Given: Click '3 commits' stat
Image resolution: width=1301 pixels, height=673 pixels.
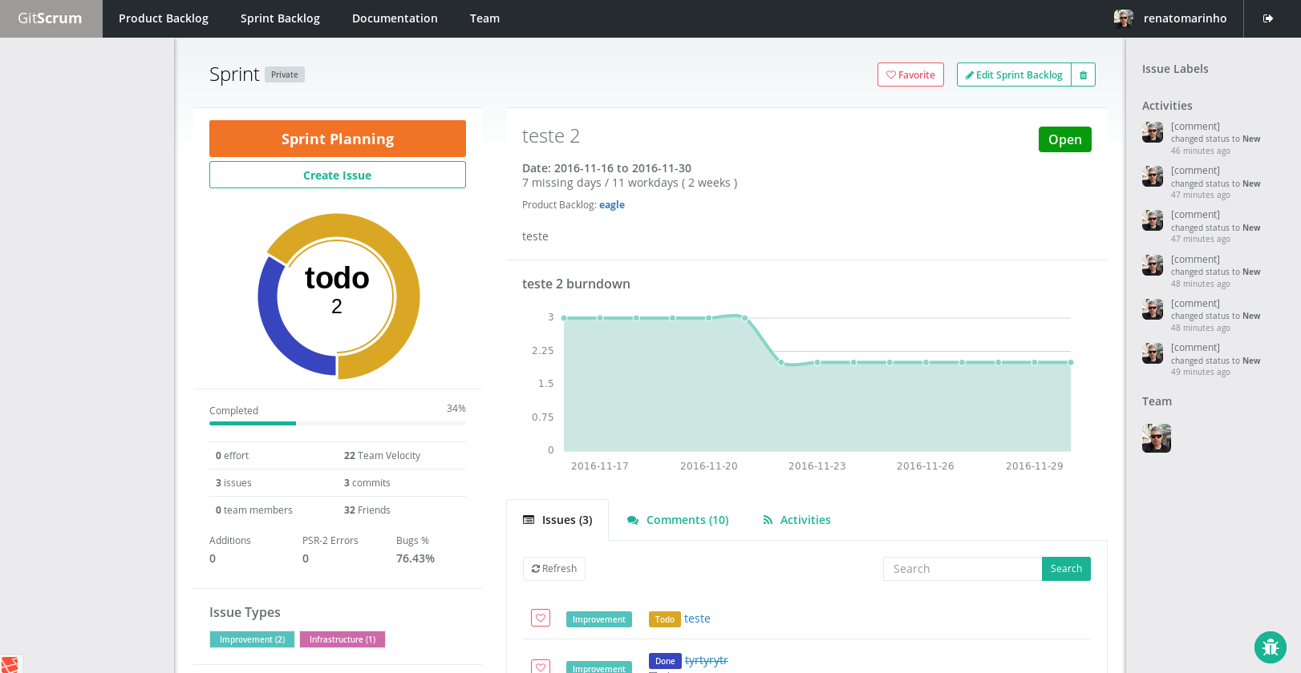Looking at the screenshot, I should pos(367,483).
